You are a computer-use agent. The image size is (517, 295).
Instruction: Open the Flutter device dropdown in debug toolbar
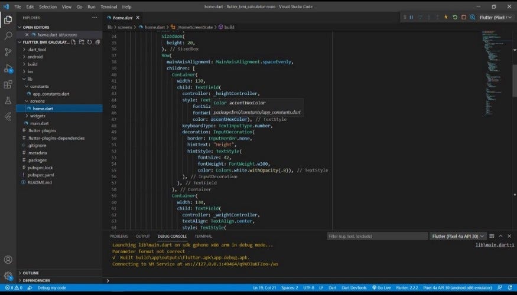coord(496,18)
